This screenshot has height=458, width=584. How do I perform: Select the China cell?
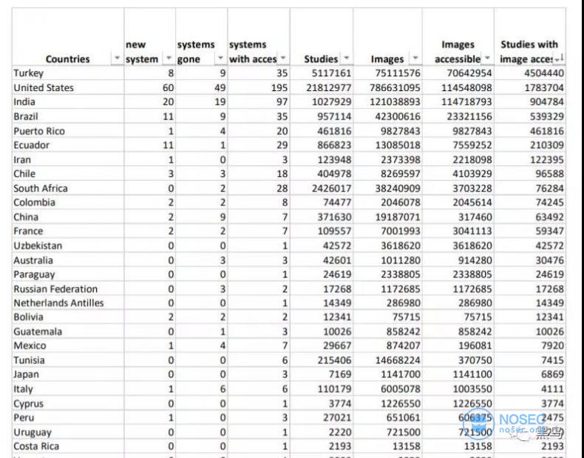68,217
